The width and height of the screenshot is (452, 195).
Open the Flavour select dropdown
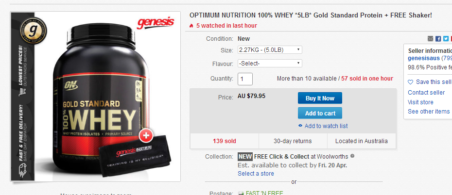(x=270, y=63)
